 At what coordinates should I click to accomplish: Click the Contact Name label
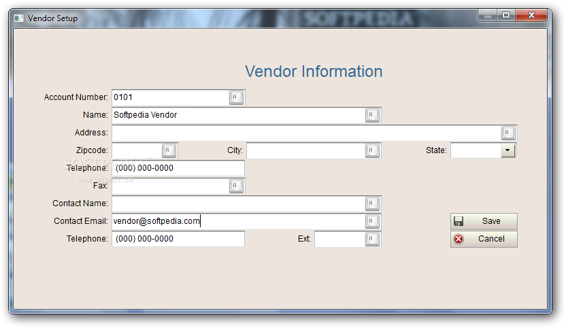pyautogui.click(x=80, y=203)
